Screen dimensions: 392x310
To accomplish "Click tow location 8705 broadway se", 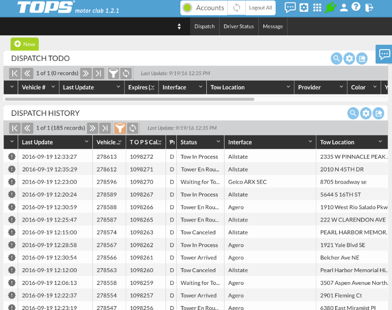I will coord(343,182).
